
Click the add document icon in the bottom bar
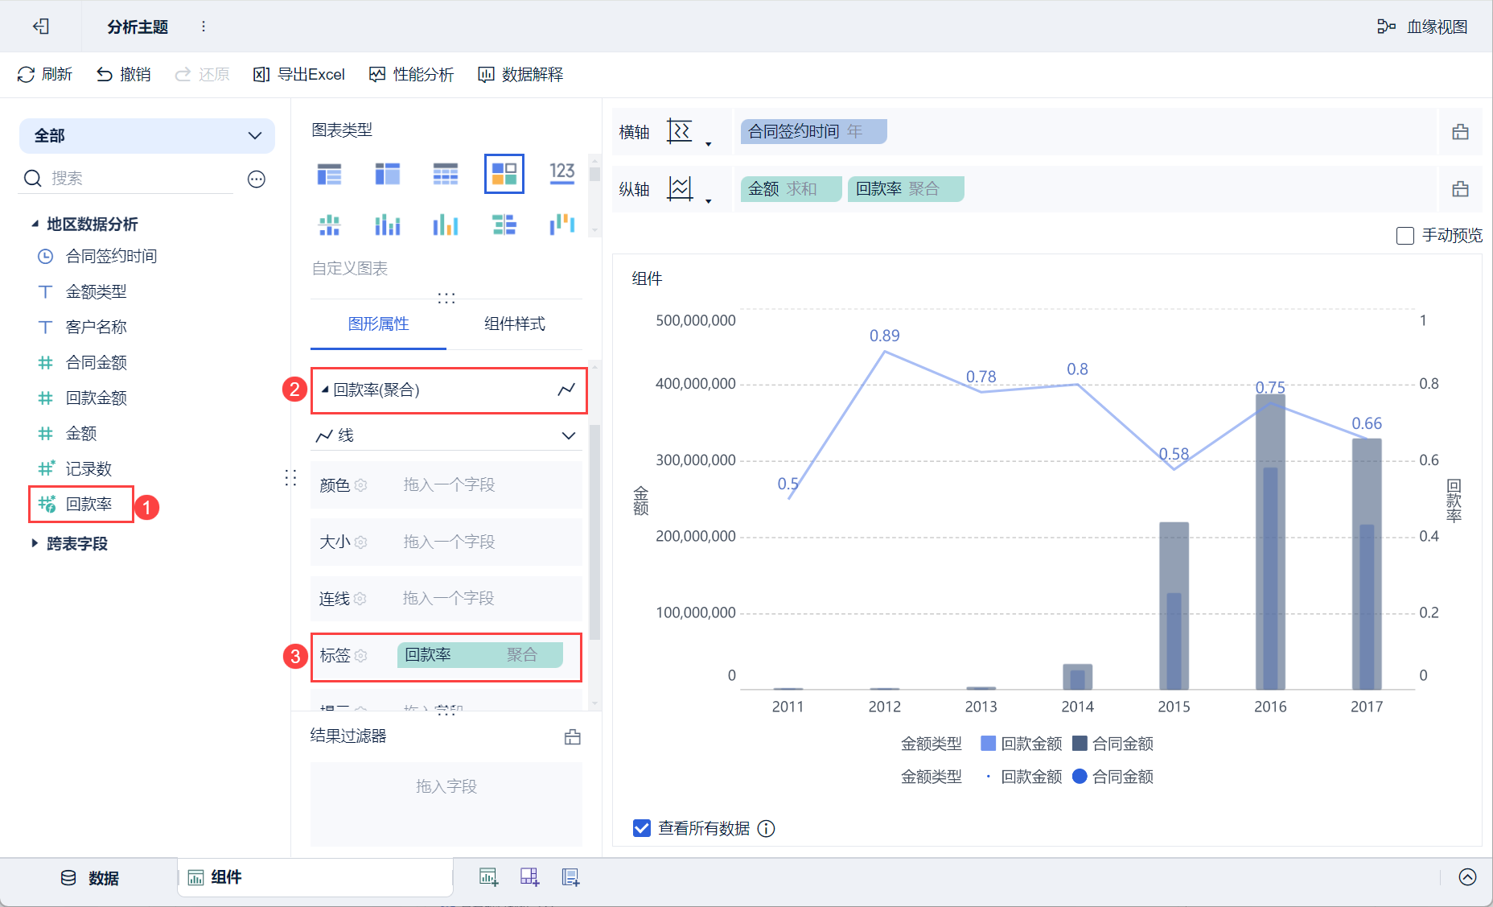click(x=570, y=877)
